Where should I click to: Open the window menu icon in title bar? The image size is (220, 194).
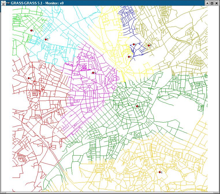coord(3,3)
